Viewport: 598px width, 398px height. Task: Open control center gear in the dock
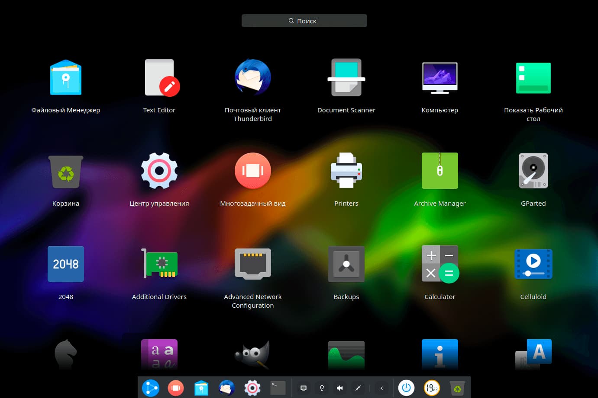pyautogui.click(x=252, y=388)
